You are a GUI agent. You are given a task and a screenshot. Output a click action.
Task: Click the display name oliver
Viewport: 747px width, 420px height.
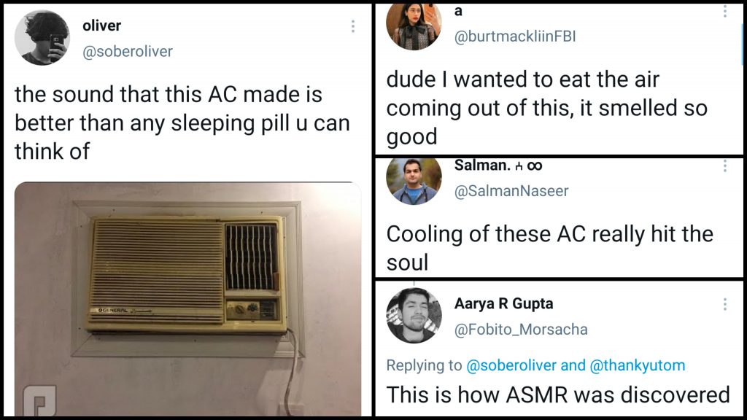101,26
